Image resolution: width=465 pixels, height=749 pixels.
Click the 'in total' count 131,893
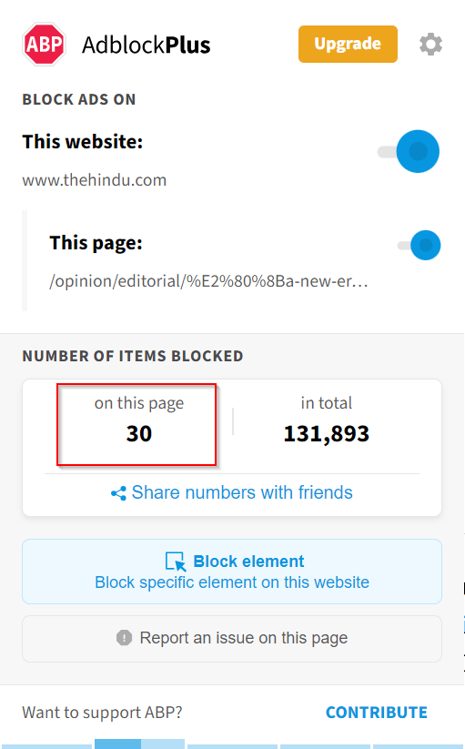(327, 434)
